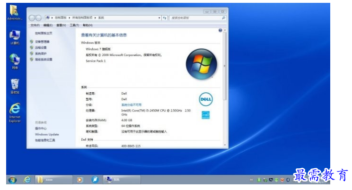Open the Windows Update link in left pane
This screenshot has width=352, height=190.
47,134
